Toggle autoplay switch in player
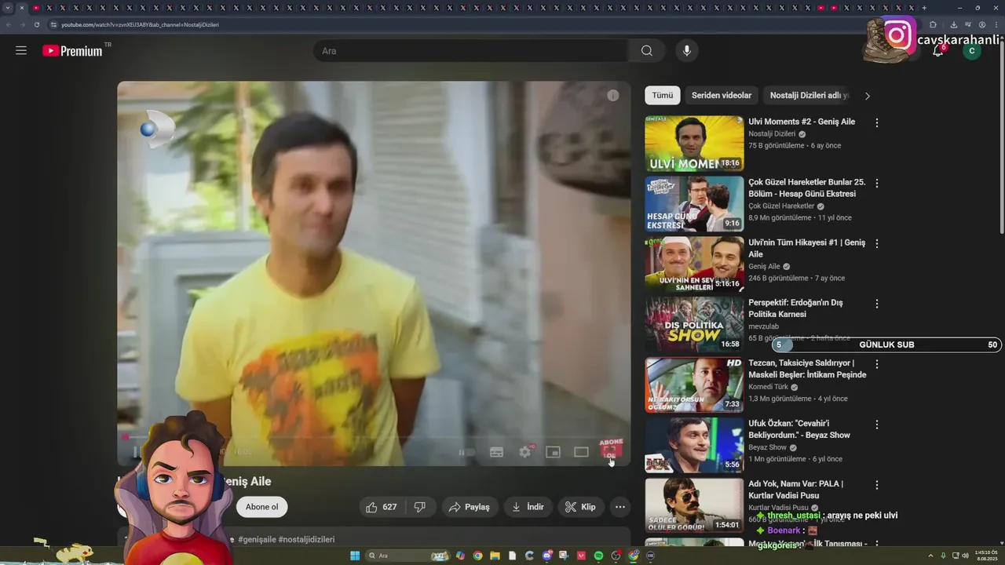The height and width of the screenshot is (565, 1005). pyautogui.click(x=466, y=452)
